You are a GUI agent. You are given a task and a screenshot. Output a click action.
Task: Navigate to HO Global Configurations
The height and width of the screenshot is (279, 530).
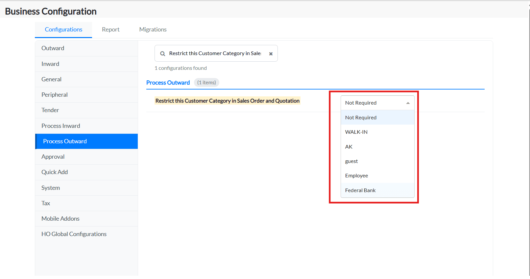click(74, 234)
